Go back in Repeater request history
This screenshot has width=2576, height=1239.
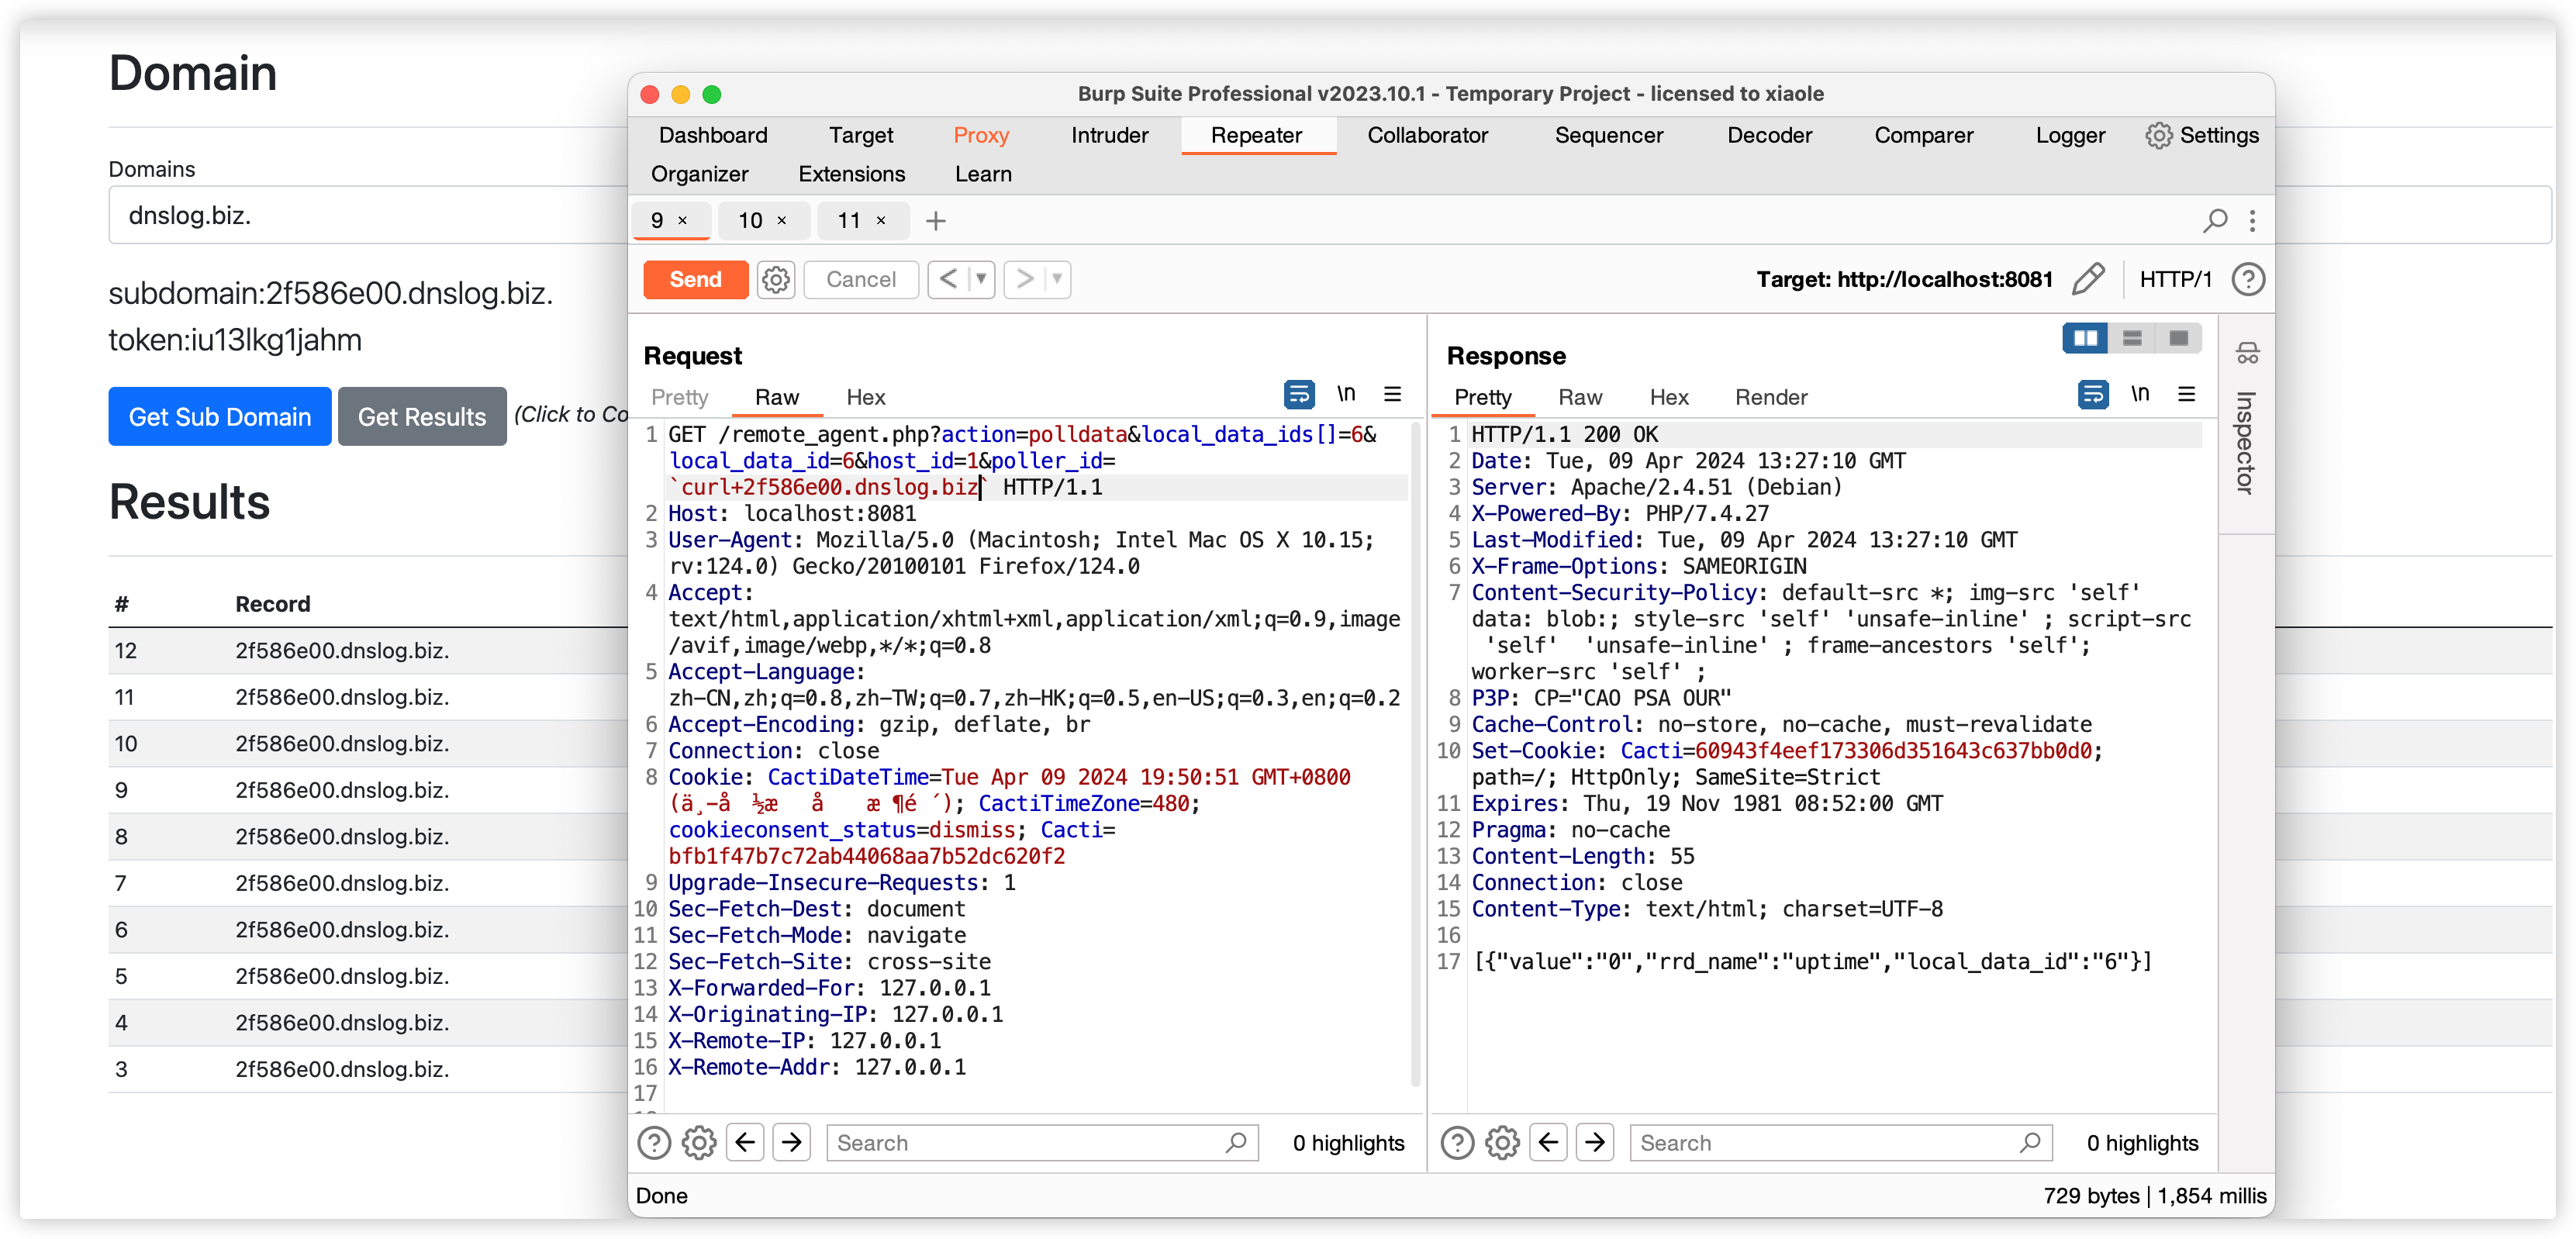click(948, 279)
